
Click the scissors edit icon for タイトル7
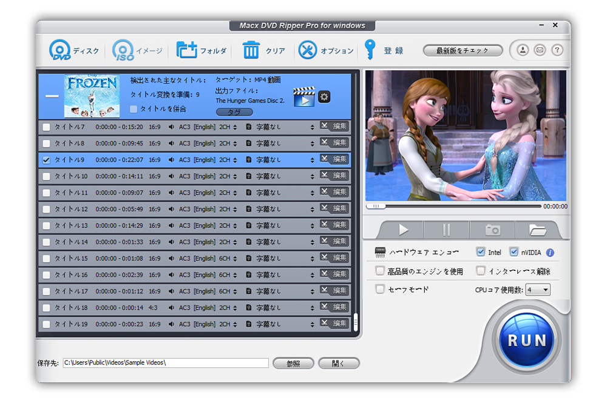(324, 126)
